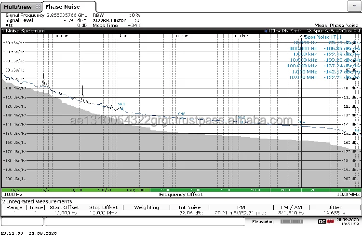Click the Start Offset column header
362x241 pixels.
click(x=65, y=207)
